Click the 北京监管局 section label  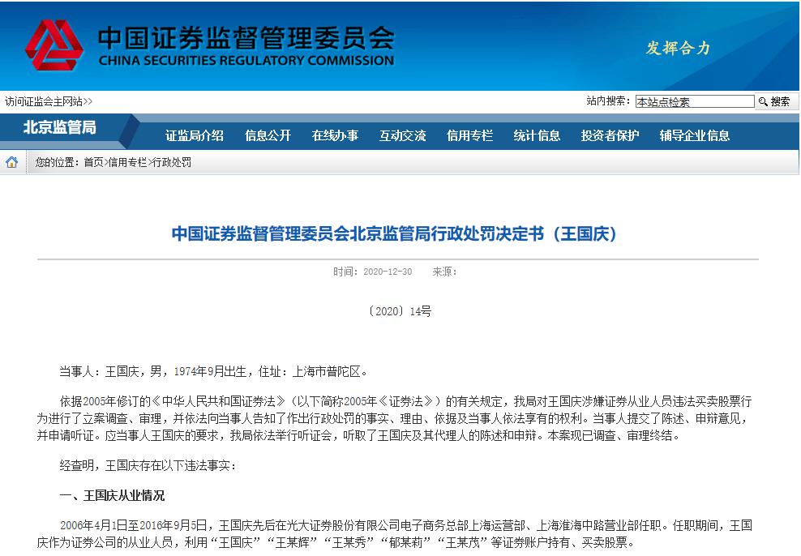(60, 127)
